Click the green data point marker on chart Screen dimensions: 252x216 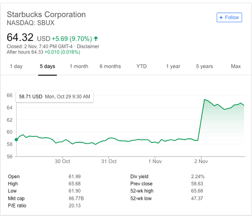(x=16, y=140)
